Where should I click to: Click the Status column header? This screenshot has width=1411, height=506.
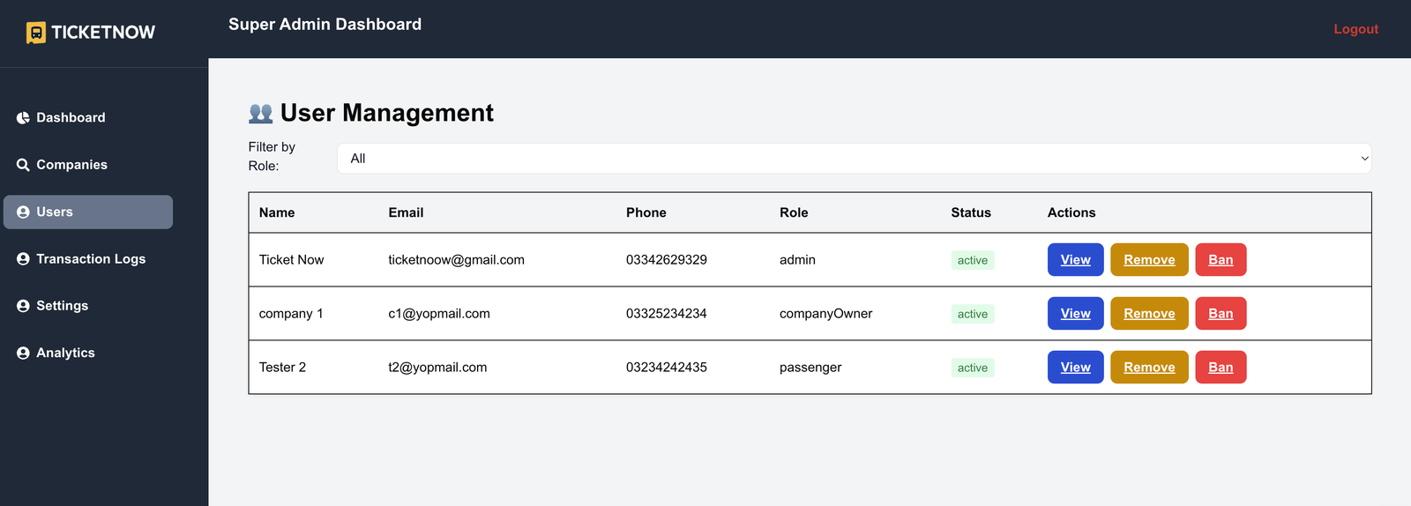971,212
